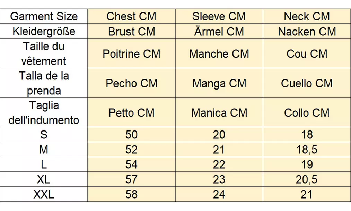351x211 pixels.
Task: Click the 'Sleeve CM' column header
Action: click(219, 16)
